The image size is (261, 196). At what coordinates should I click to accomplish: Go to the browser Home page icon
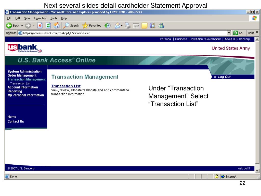57,26
